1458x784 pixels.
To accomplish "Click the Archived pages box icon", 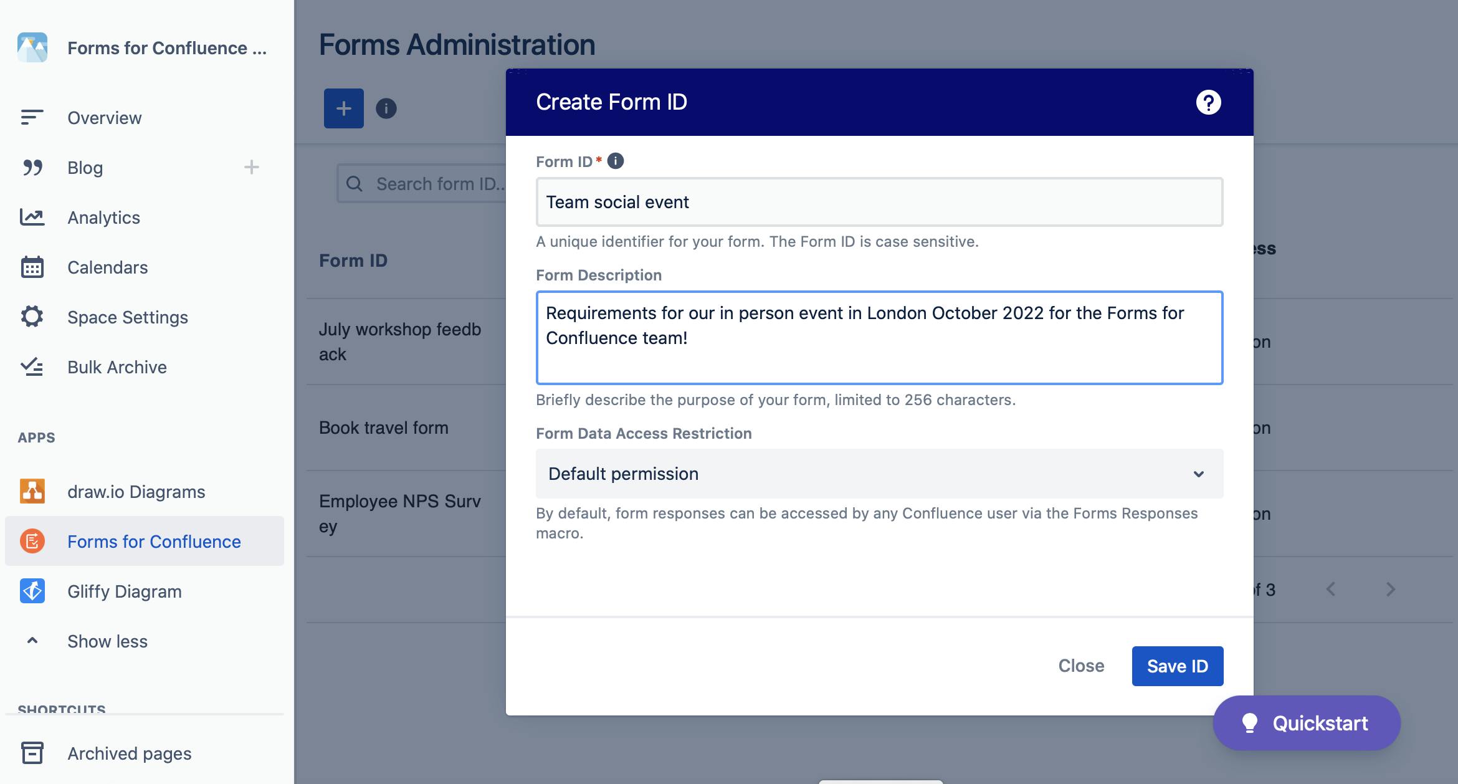I will pyautogui.click(x=32, y=753).
